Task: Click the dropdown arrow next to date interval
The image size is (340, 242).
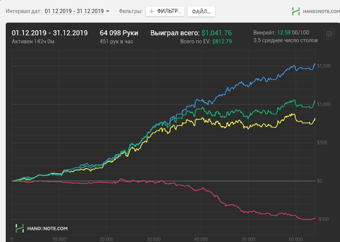Action: point(107,11)
